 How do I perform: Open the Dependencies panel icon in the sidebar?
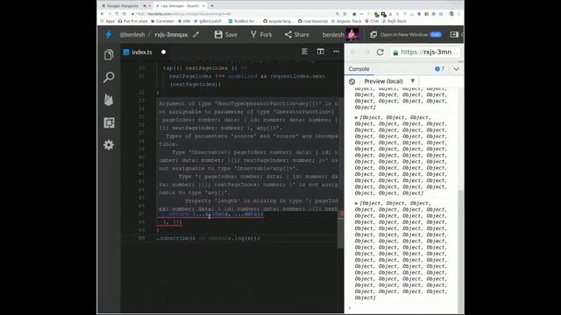109,122
